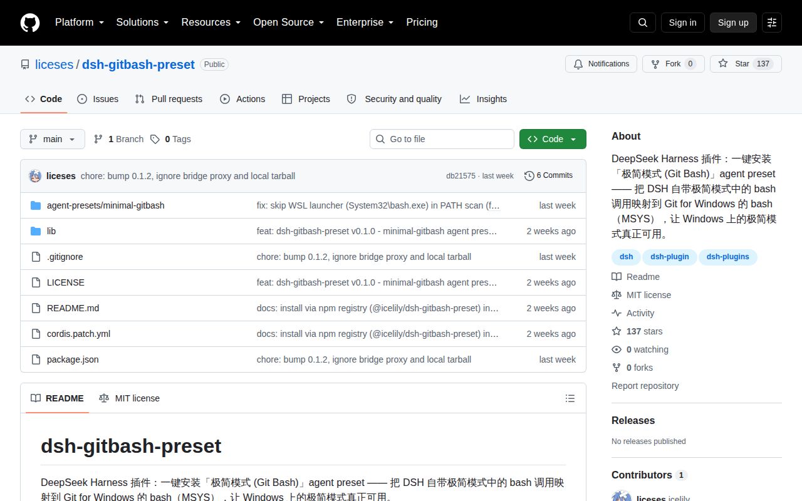Expand the main branch selector
Viewport: 802px width, 501px height.
point(53,139)
